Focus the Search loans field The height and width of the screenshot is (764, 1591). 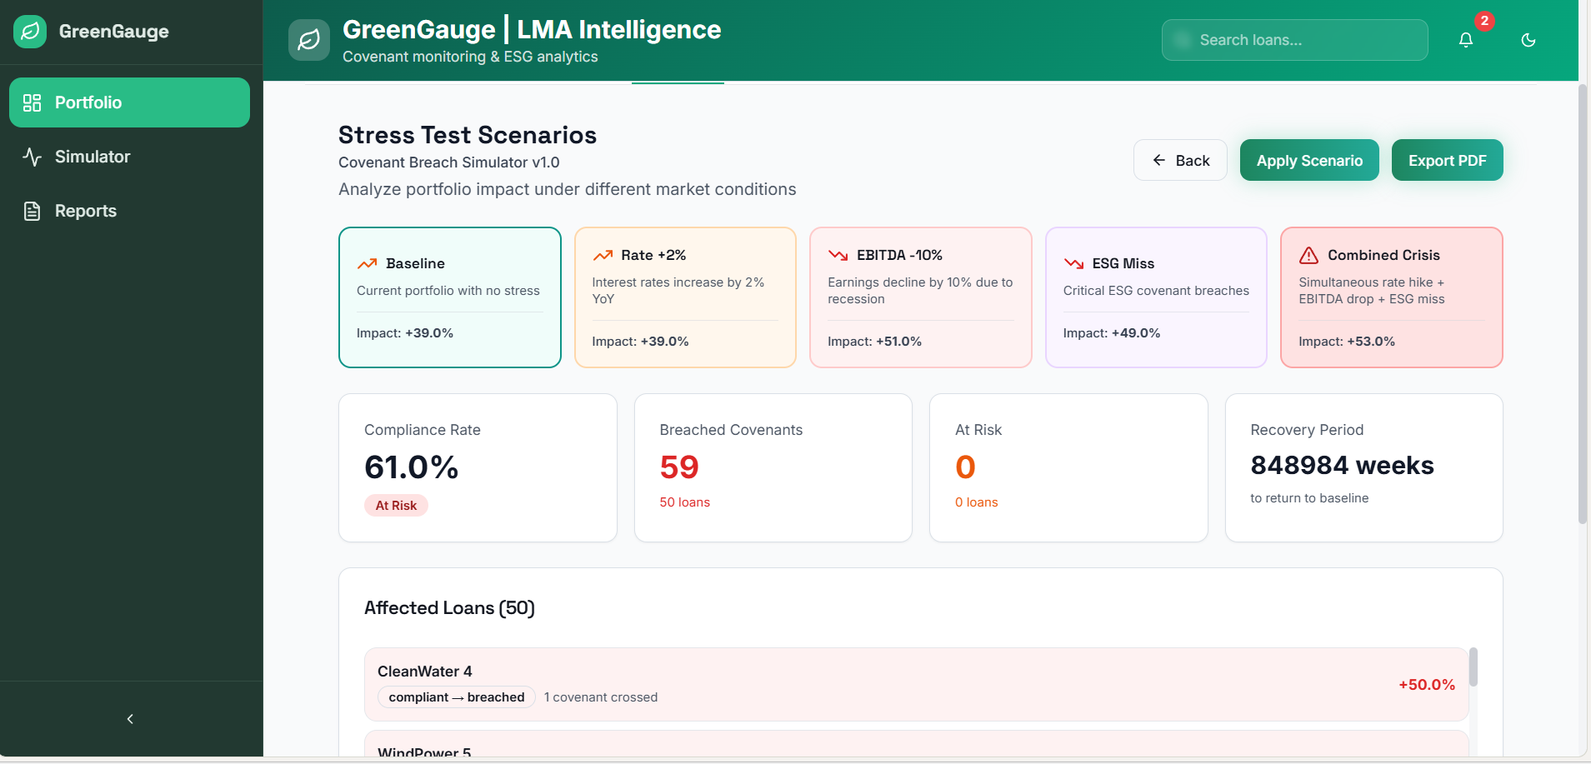click(1294, 40)
